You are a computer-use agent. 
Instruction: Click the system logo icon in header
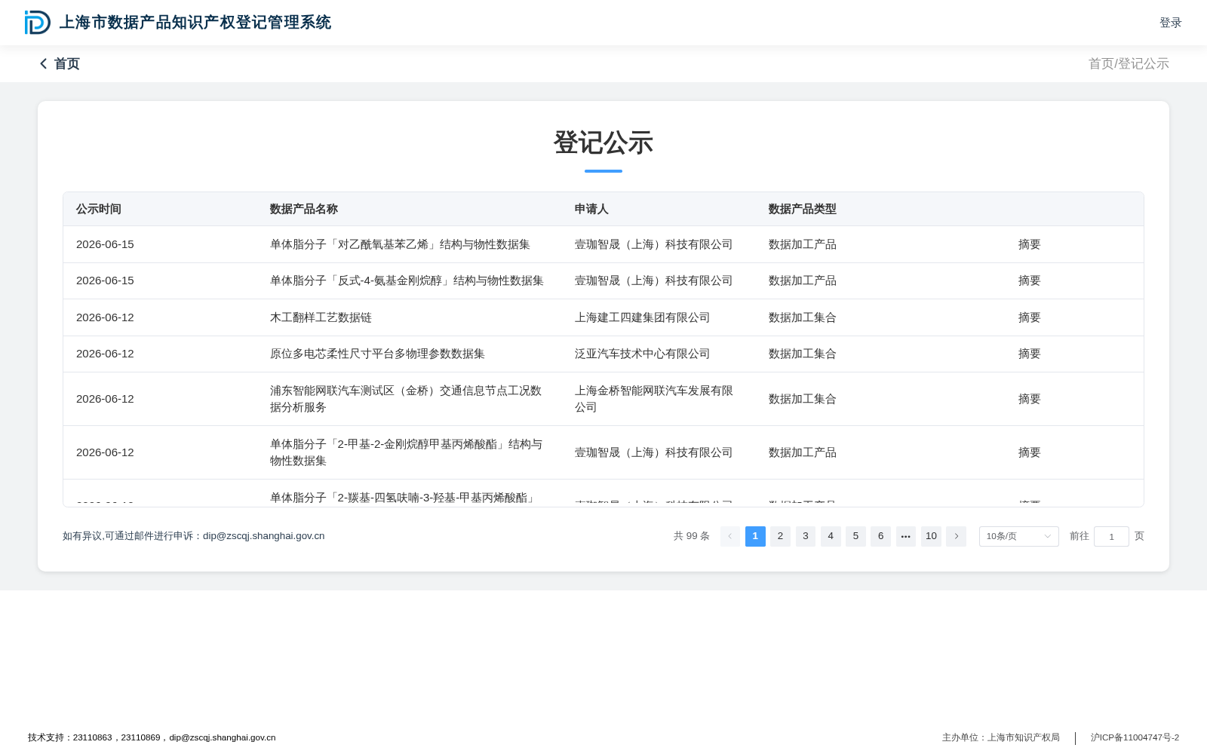(x=37, y=23)
